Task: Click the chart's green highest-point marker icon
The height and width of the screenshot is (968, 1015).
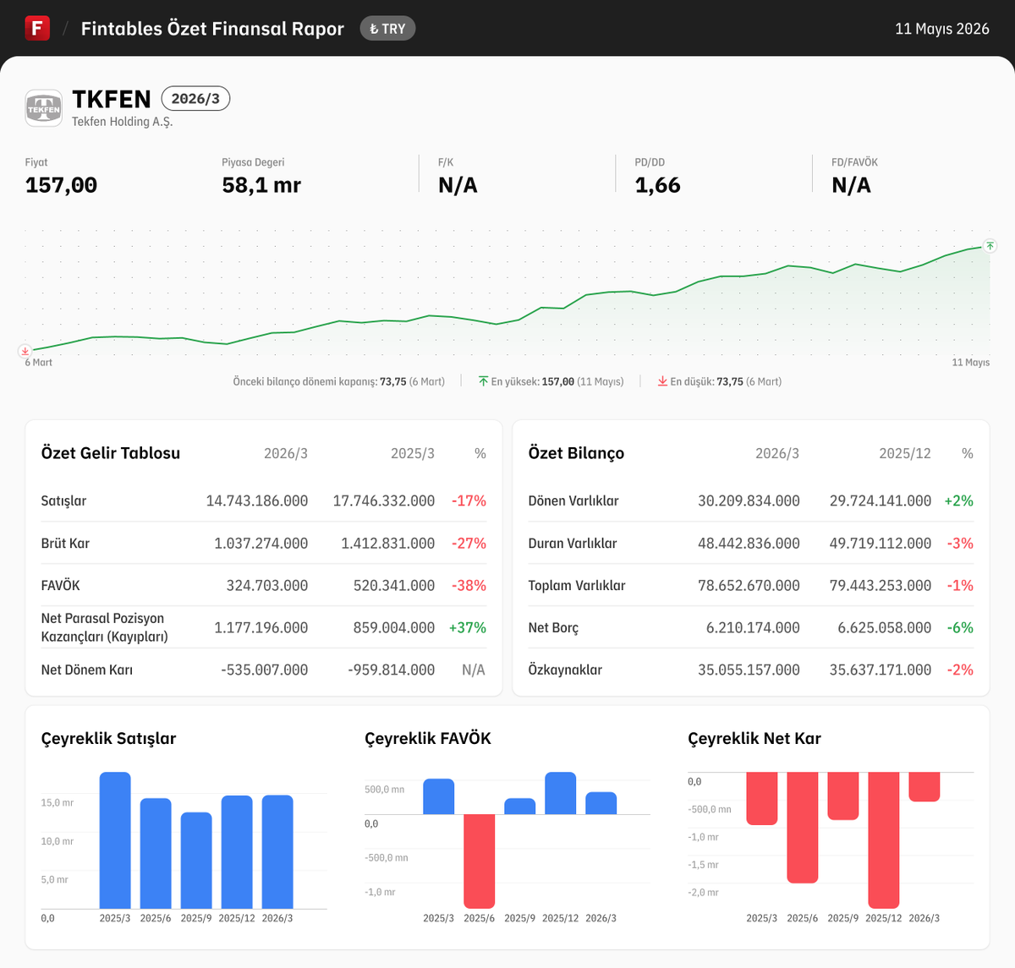Action: 990,246
